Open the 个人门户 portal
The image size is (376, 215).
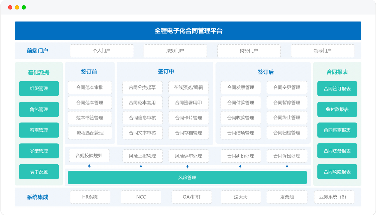click(102, 51)
